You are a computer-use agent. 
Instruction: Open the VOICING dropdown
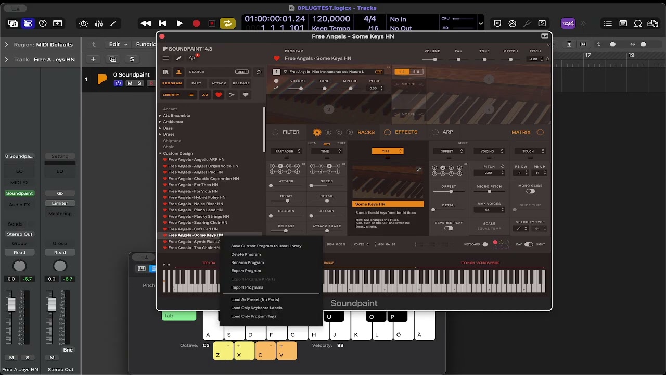pyautogui.click(x=489, y=151)
